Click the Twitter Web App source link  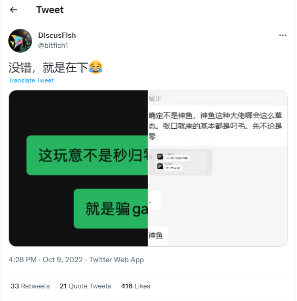116,260
